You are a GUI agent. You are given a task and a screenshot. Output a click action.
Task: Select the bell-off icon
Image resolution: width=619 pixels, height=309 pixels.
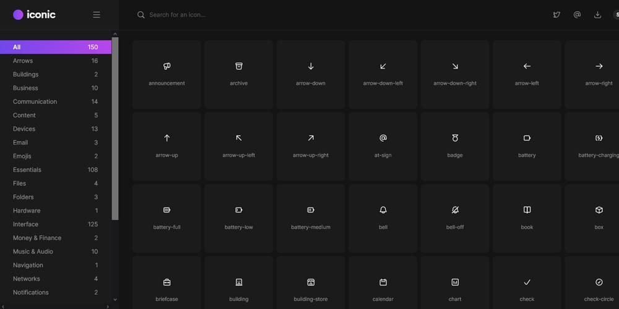tap(455, 218)
